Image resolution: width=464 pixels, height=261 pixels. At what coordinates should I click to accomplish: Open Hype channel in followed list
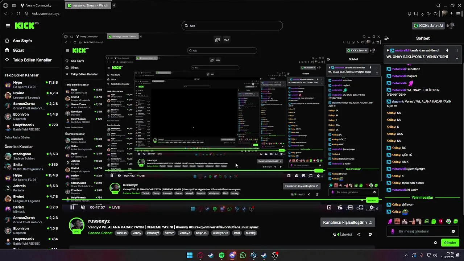pos(31,85)
